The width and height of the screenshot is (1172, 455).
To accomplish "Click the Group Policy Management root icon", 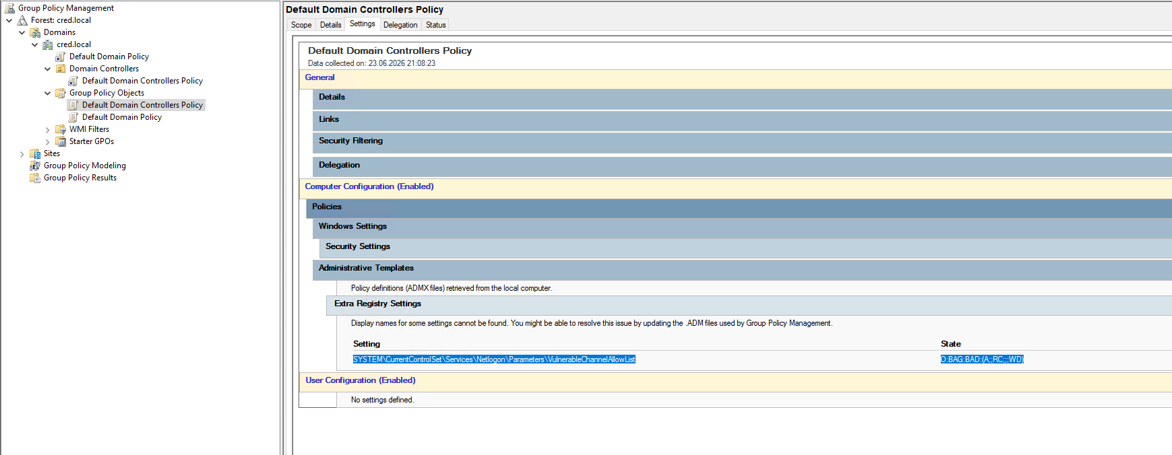I will click(x=9, y=8).
